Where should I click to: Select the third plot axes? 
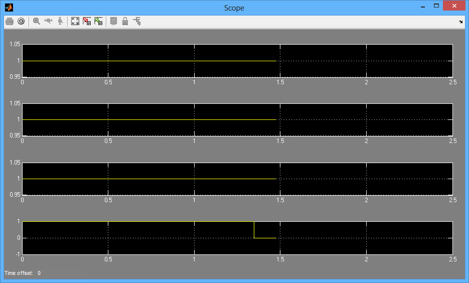coord(237,179)
